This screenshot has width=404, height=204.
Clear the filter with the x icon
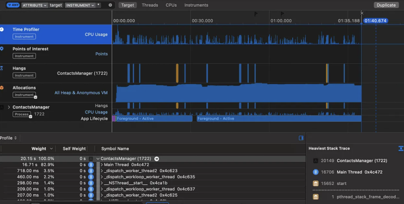110,5
